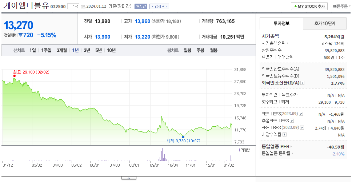Click the calendar icon before 2024.01.12
352x182 pixels.
click(x=83, y=7)
